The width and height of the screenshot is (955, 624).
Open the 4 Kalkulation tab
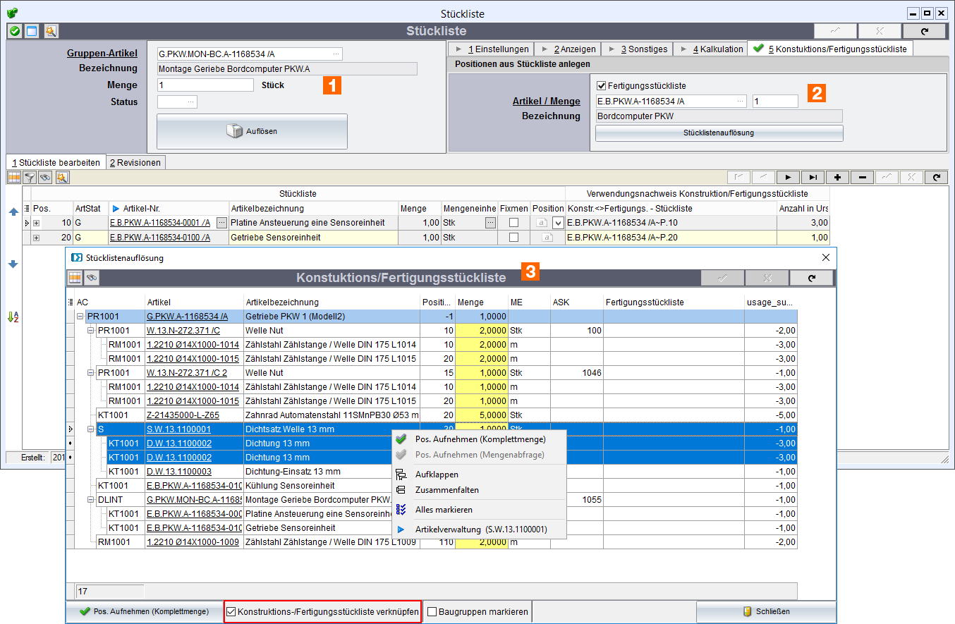[x=710, y=49]
